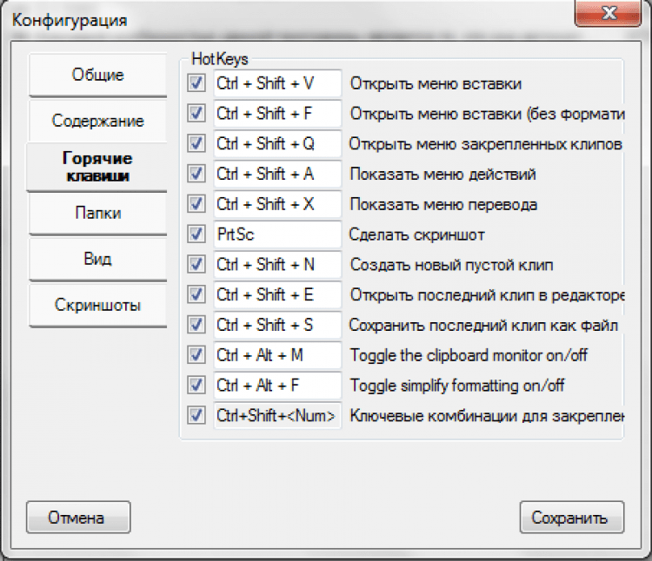This screenshot has width=652, height=561.
Task: Click the Сохранить button
Action: [x=571, y=518]
